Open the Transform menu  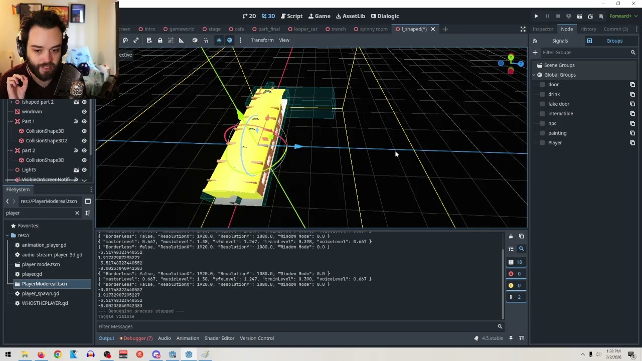pos(262,40)
